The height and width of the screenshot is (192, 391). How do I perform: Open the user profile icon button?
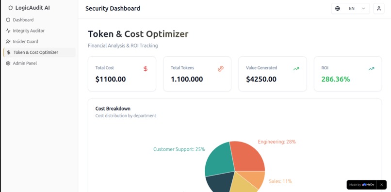tap(379, 8)
